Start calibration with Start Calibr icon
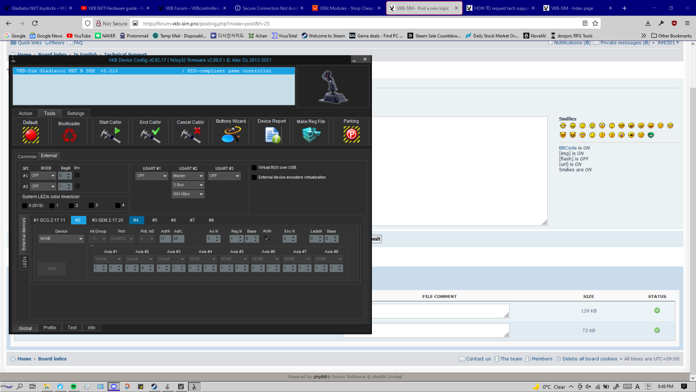 coord(110,135)
